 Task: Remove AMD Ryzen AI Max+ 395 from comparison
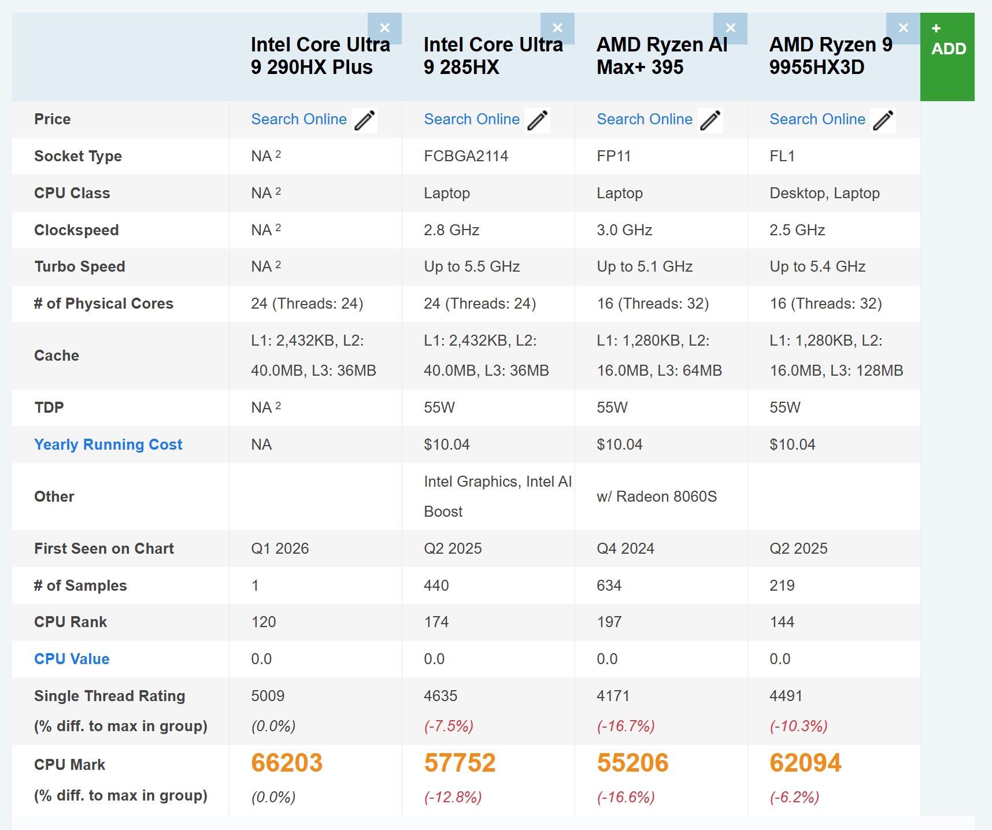tap(730, 27)
